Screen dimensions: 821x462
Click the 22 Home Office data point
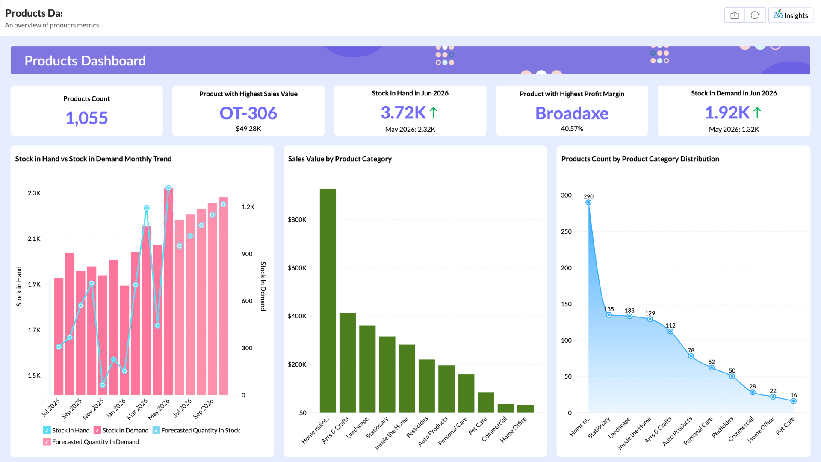coord(773,397)
